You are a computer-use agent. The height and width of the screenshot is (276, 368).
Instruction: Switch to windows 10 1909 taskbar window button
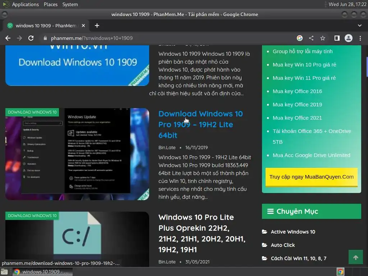42,272
